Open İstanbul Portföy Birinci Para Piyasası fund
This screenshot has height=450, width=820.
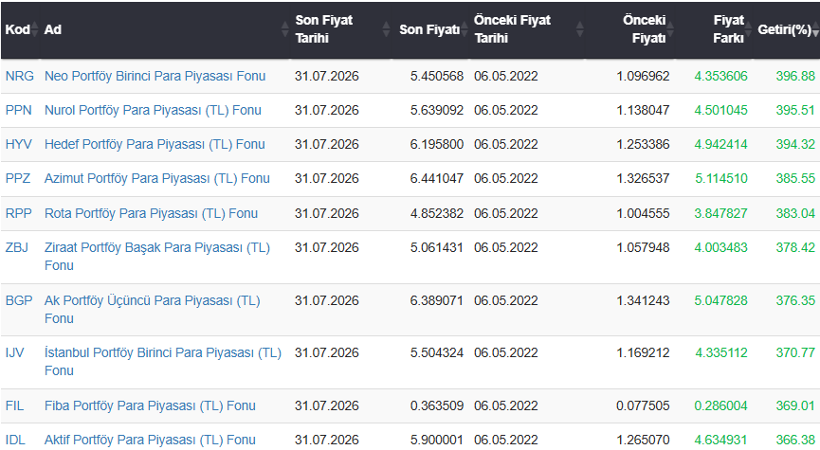pos(163,362)
